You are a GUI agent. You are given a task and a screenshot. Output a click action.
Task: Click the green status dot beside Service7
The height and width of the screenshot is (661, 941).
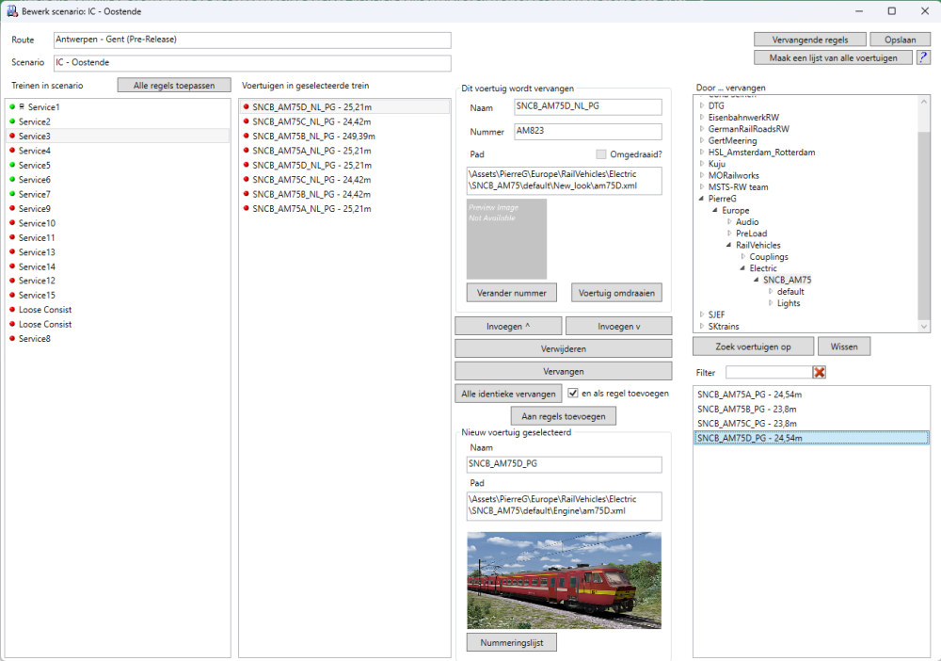click(x=12, y=195)
